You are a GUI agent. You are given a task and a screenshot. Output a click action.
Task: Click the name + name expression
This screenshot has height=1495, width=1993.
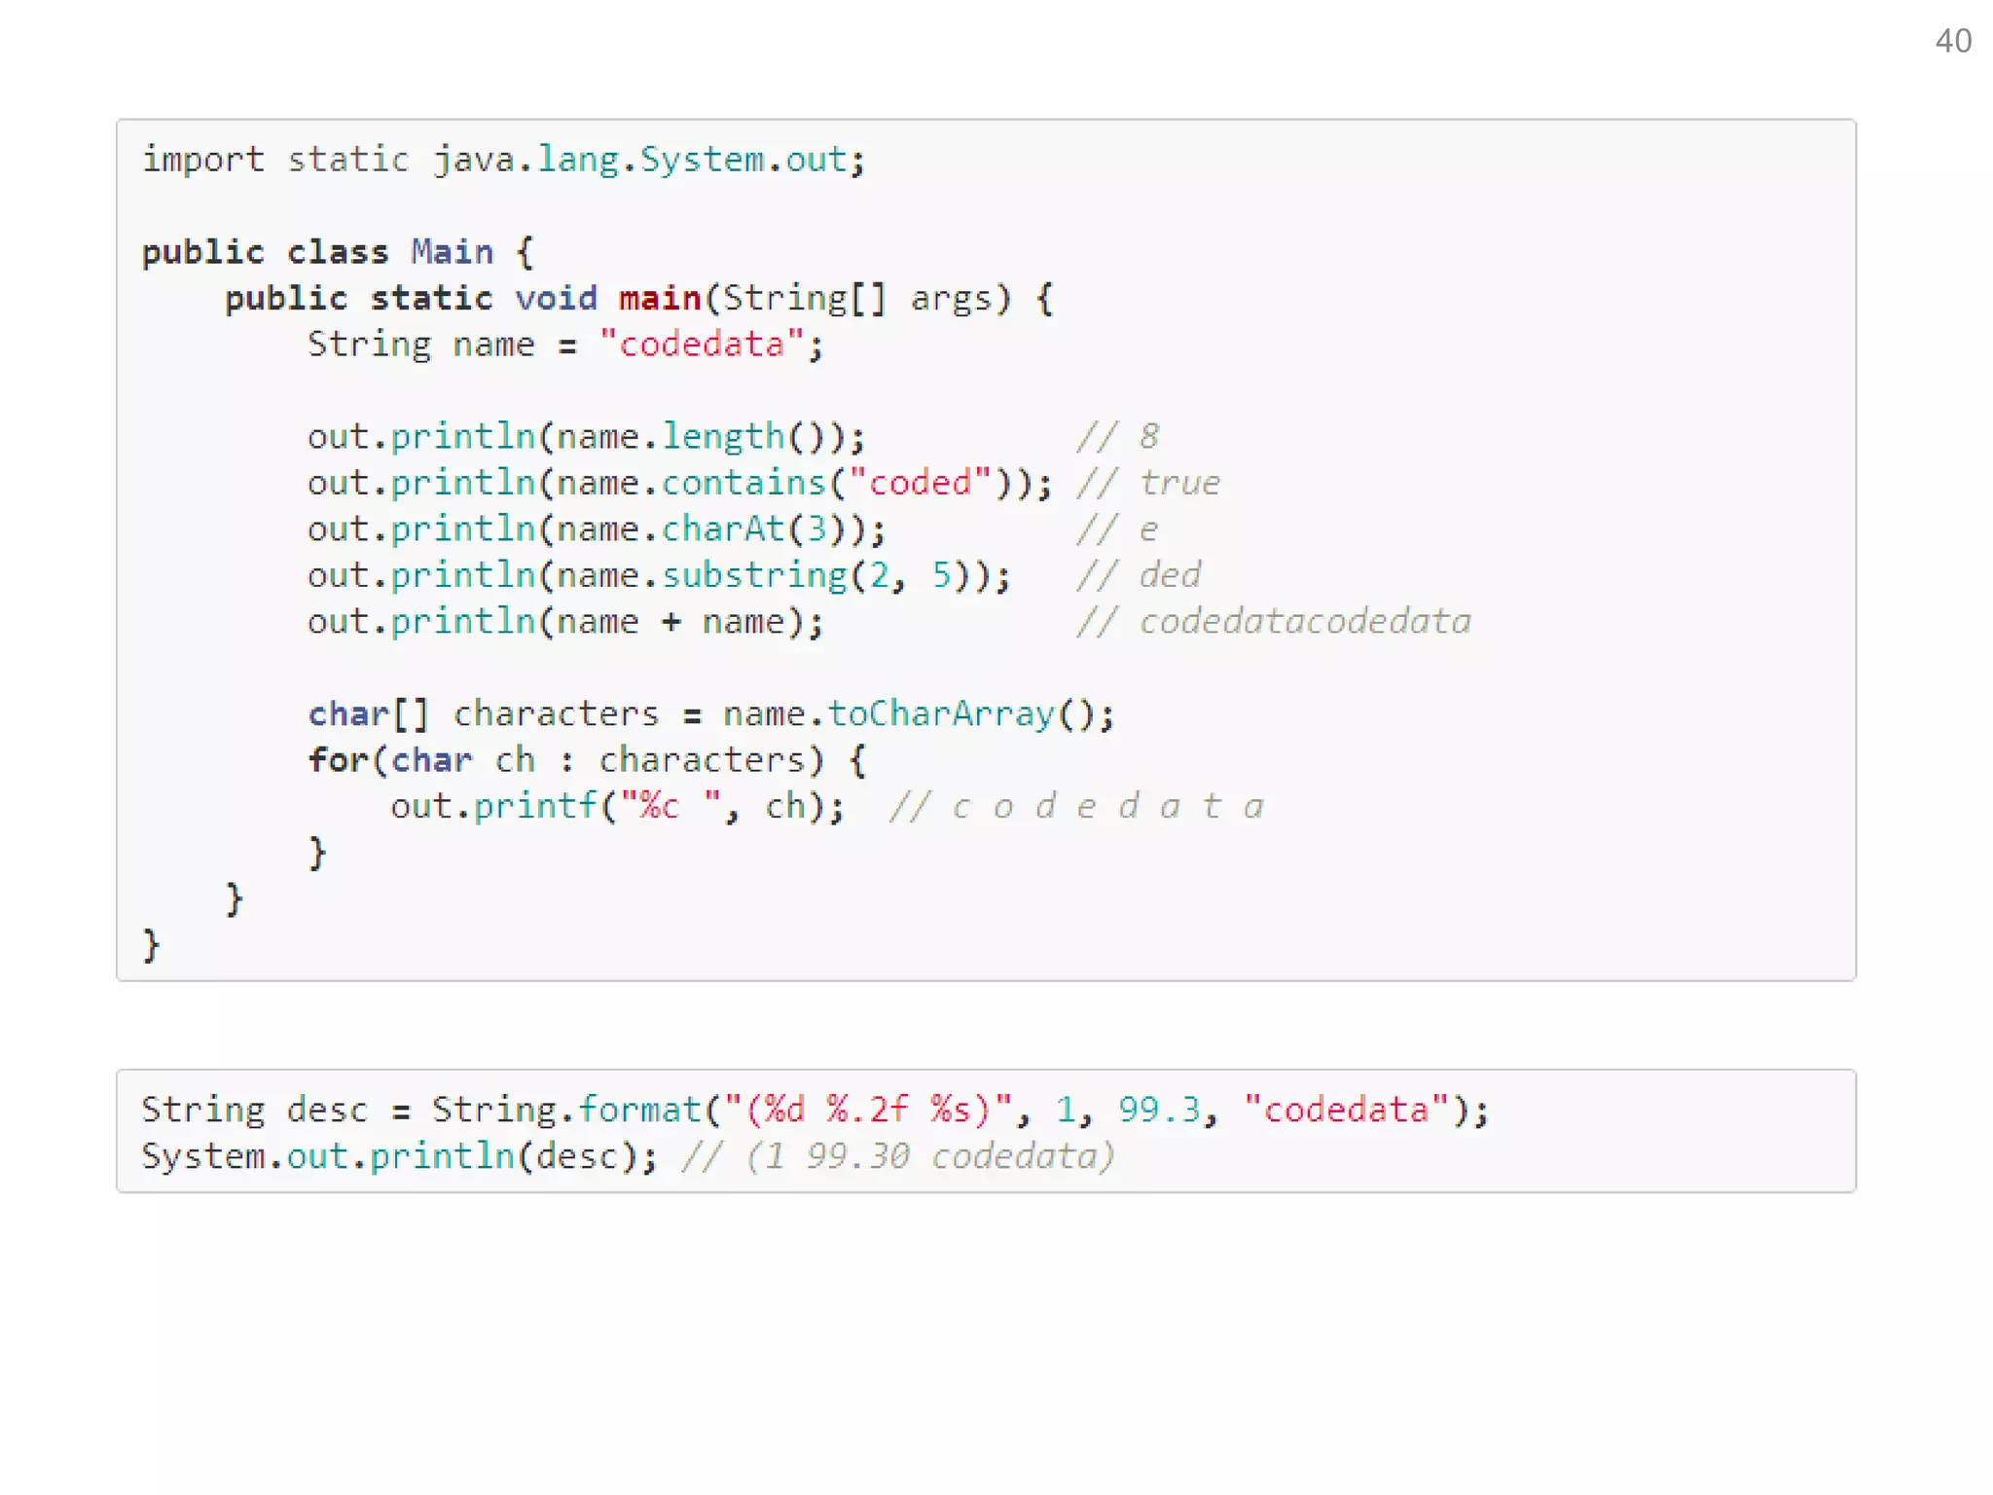click(670, 622)
